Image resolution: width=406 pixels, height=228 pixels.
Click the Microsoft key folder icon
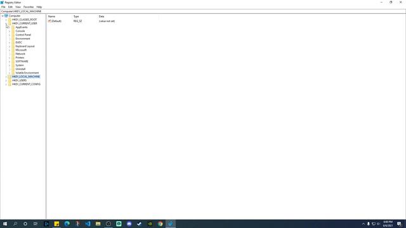(x=13, y=50)
